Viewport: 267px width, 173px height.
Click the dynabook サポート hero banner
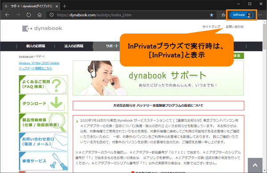(158, 78)
